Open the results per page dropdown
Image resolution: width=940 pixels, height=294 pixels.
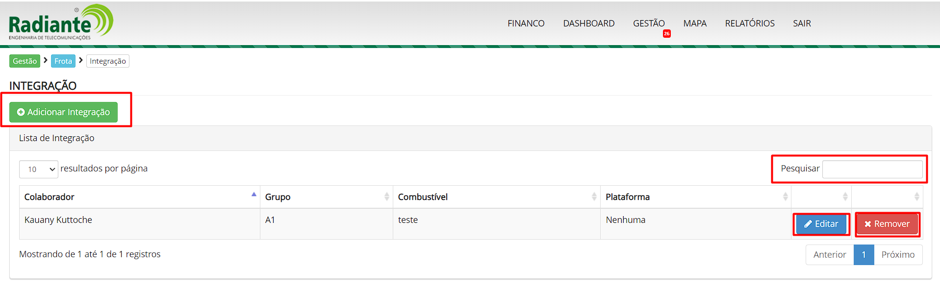(x=38, y=169)
